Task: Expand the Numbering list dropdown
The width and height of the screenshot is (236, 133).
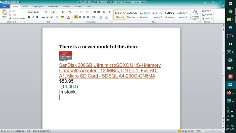Action: click(85, 12)
